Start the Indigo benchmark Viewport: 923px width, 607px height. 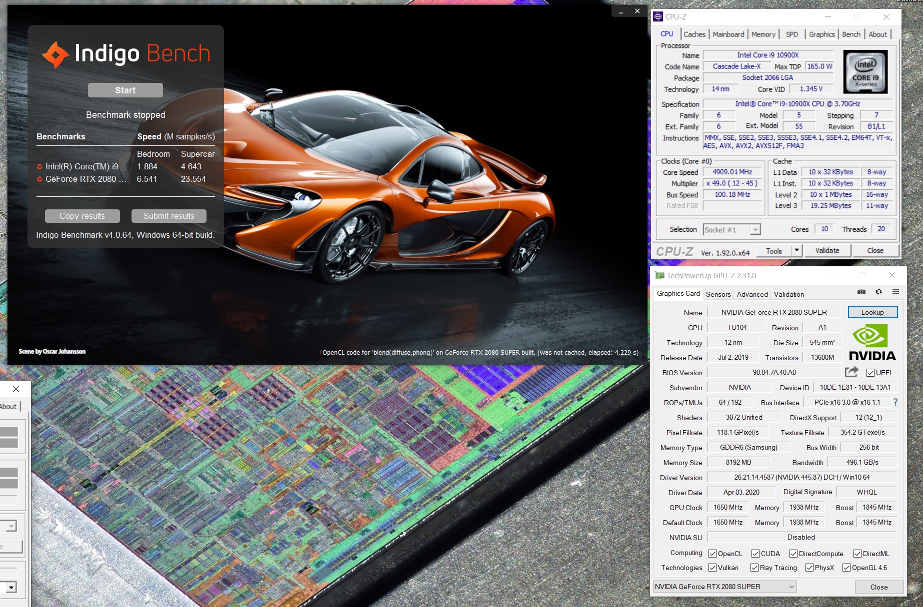(125, 90)
